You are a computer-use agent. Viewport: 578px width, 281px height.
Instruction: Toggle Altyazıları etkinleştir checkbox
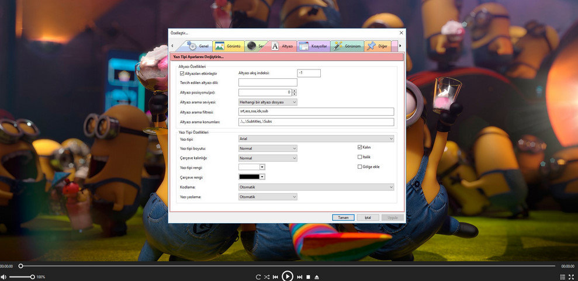click(x=182, y=73)
